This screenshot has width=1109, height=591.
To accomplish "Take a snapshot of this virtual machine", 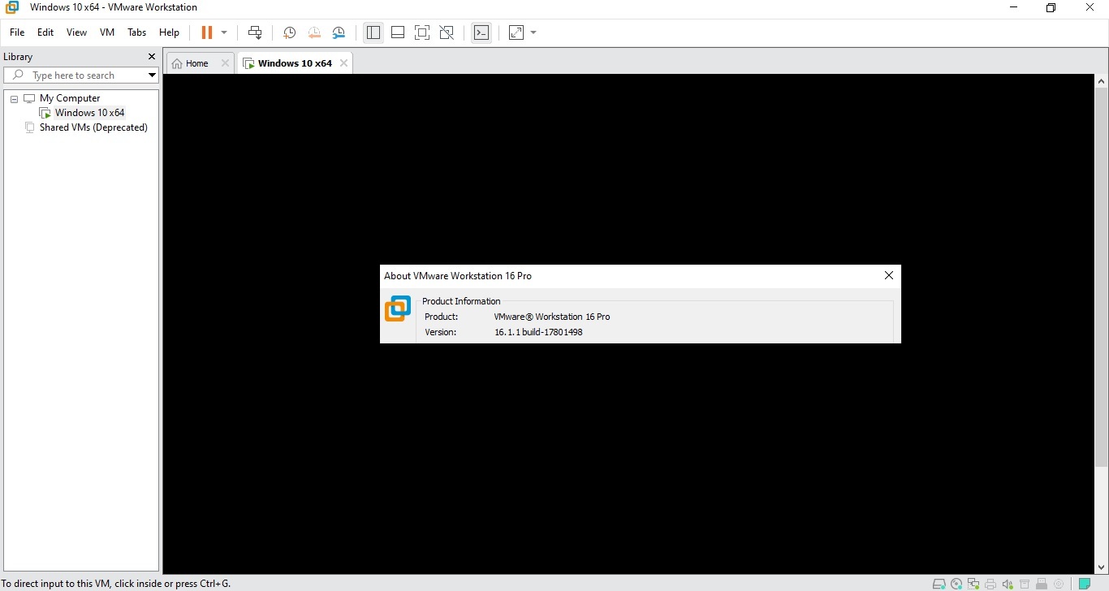I will pyautogui.click(x=289, y=32).
